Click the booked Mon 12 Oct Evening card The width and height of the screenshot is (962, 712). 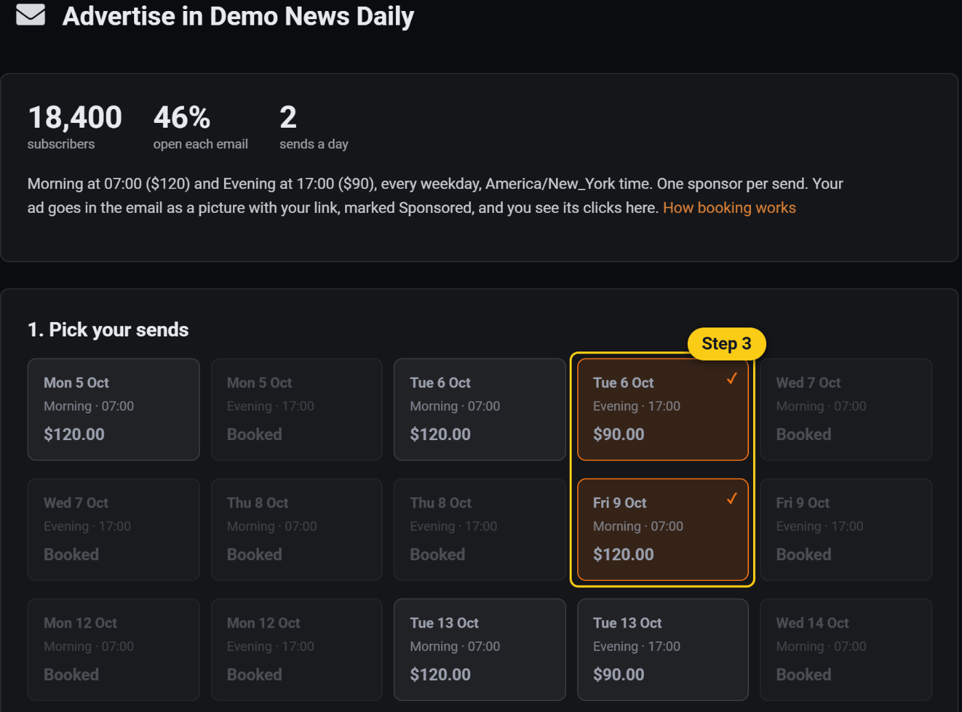[297, 650]
